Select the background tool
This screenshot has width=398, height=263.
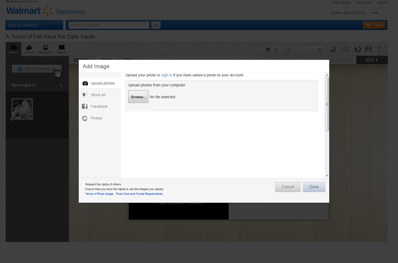46,49
